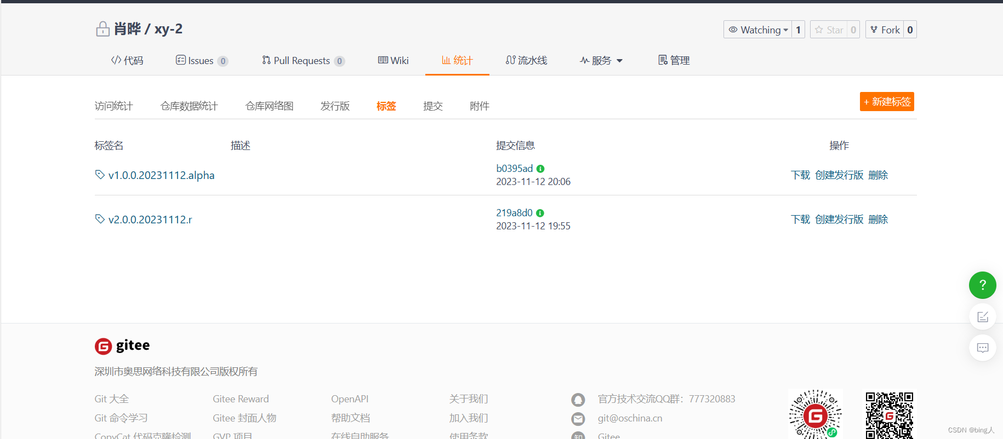Screen dimensions: 1003x439
Task: Open the 代码 tab
Action: coord(127,60)
